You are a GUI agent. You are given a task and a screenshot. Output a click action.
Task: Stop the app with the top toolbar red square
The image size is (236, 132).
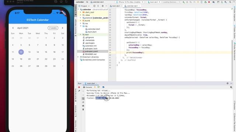coord(209,2)
